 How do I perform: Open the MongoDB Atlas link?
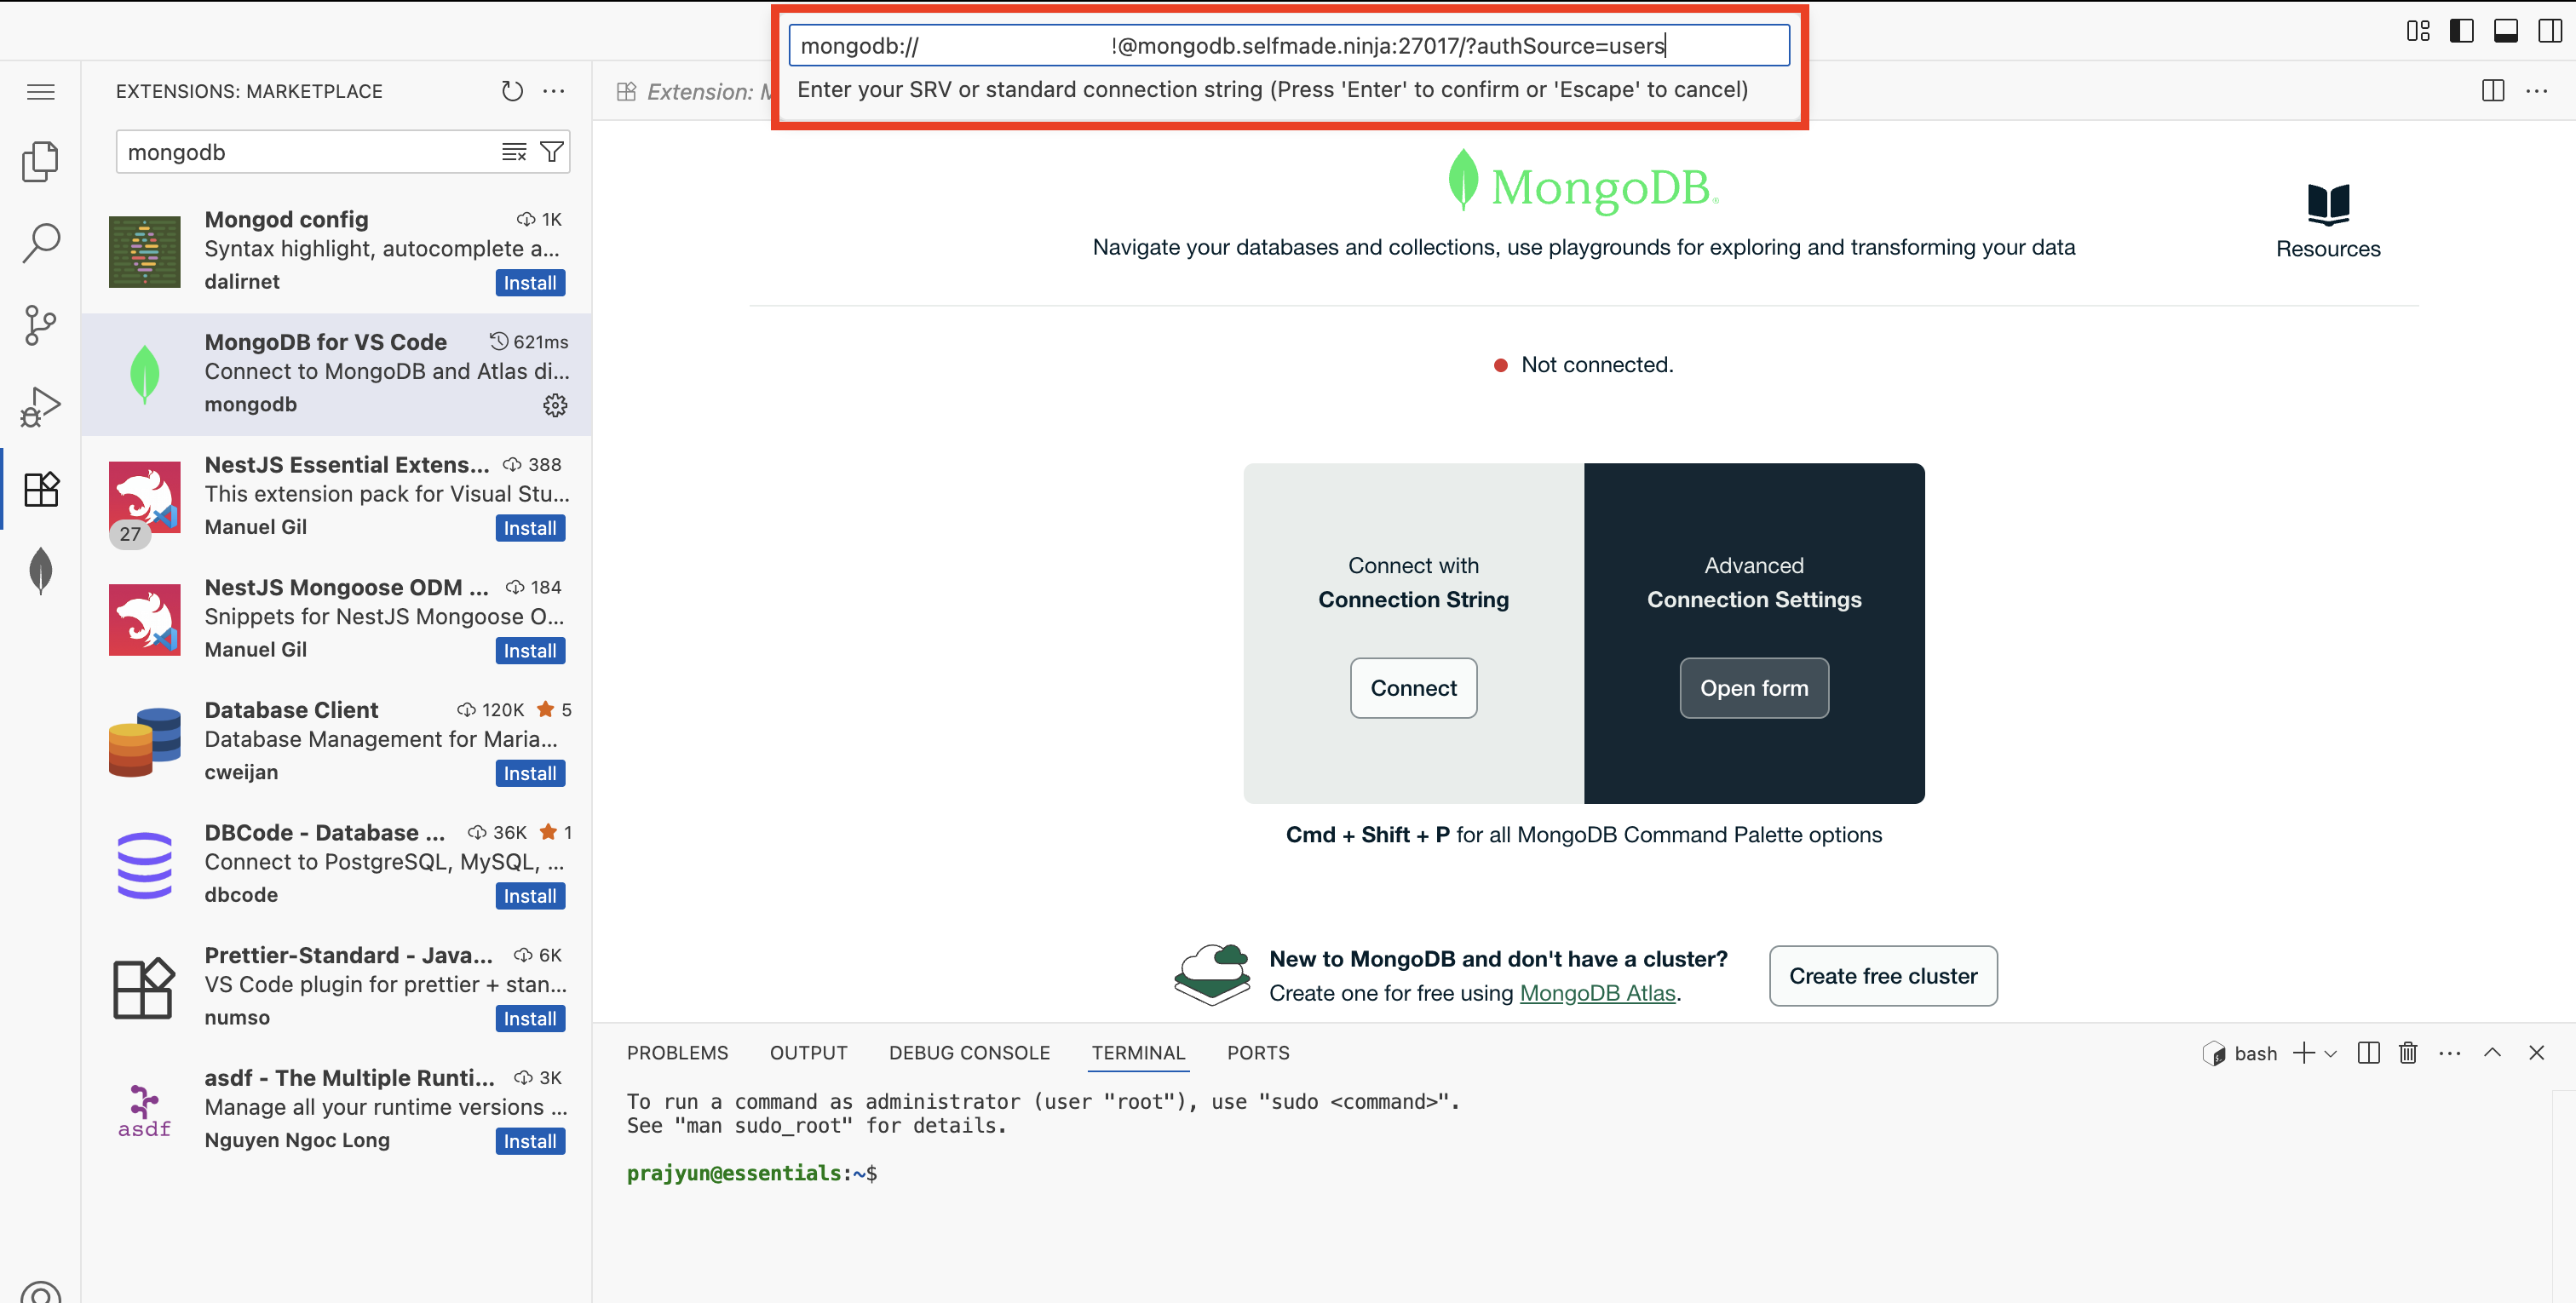pos(1597,993)
